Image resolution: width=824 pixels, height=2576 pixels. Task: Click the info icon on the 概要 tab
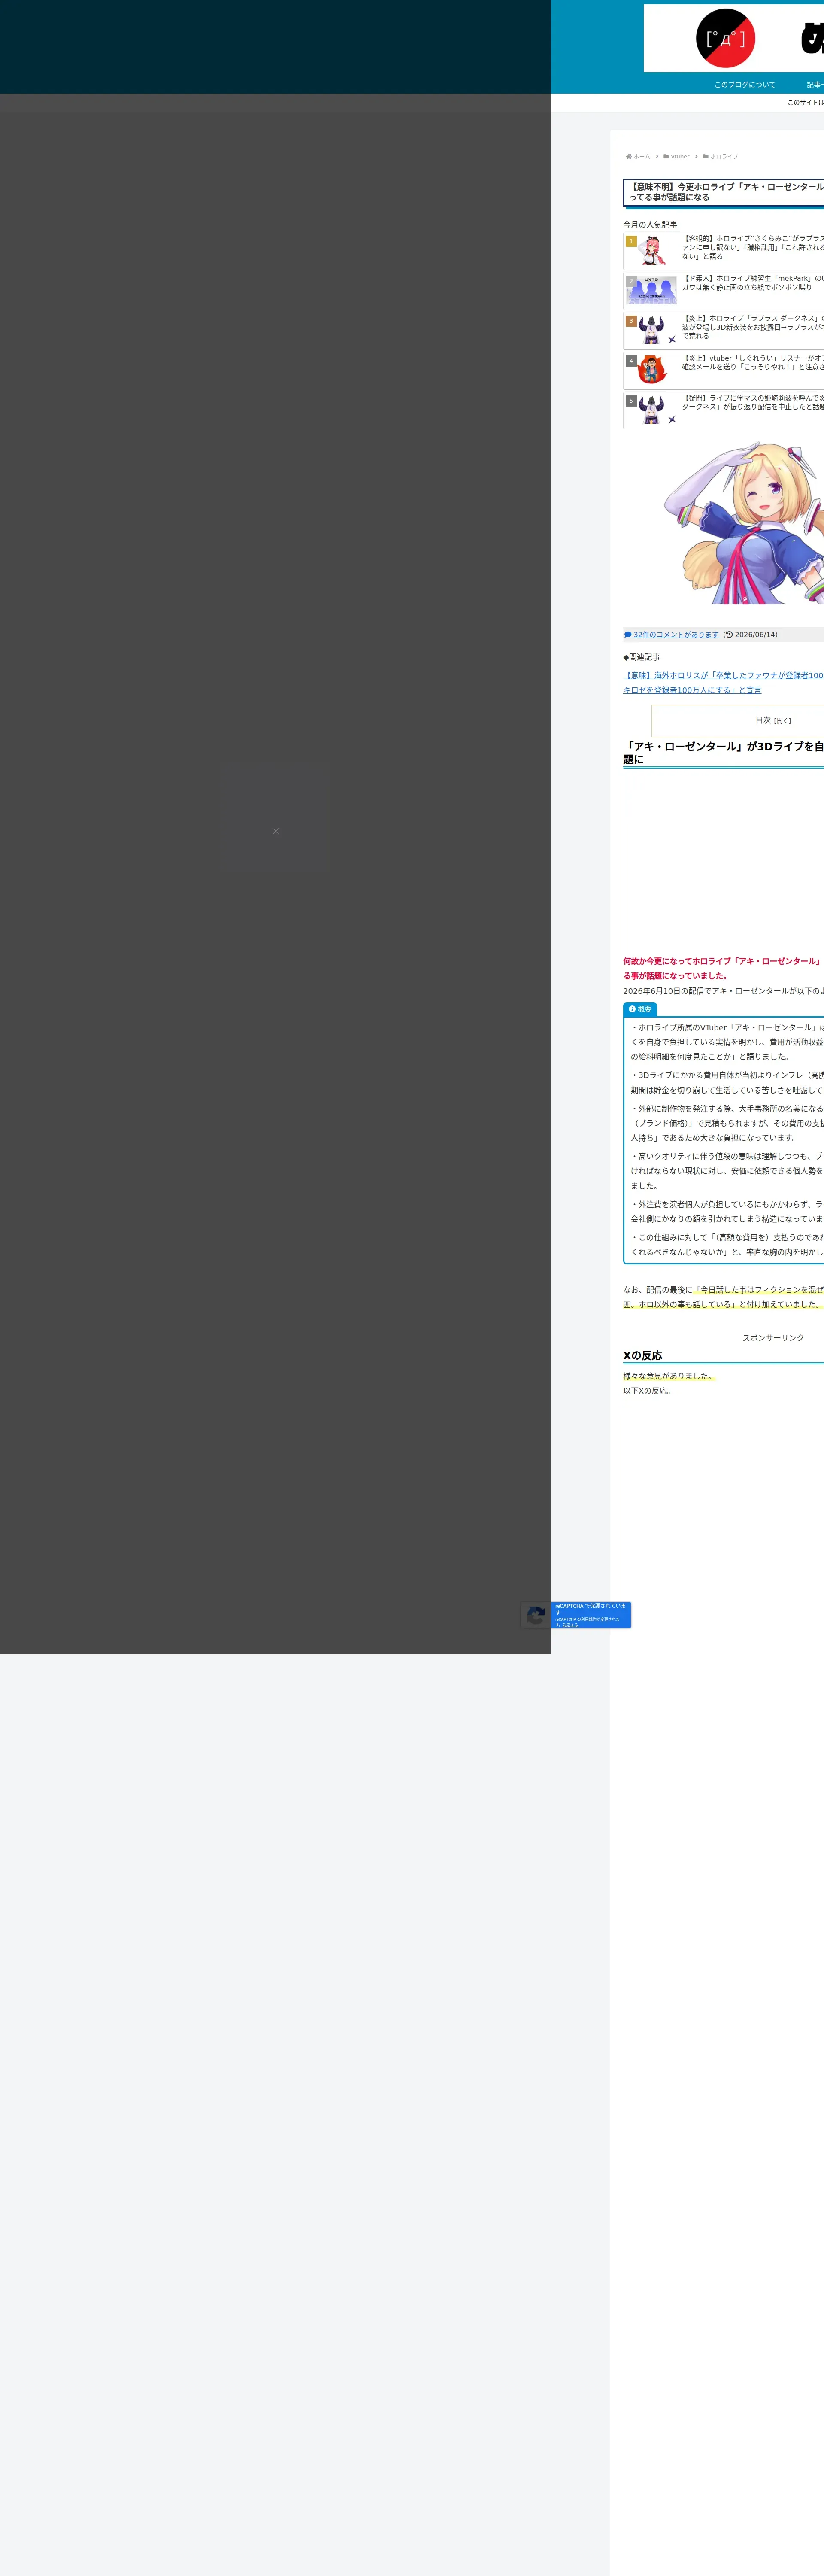click(632, 1009)
